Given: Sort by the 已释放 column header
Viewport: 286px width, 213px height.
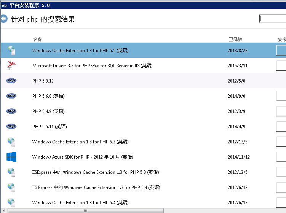Looking at the screenshot, I should pyautogui.click(x=235, y=39).
